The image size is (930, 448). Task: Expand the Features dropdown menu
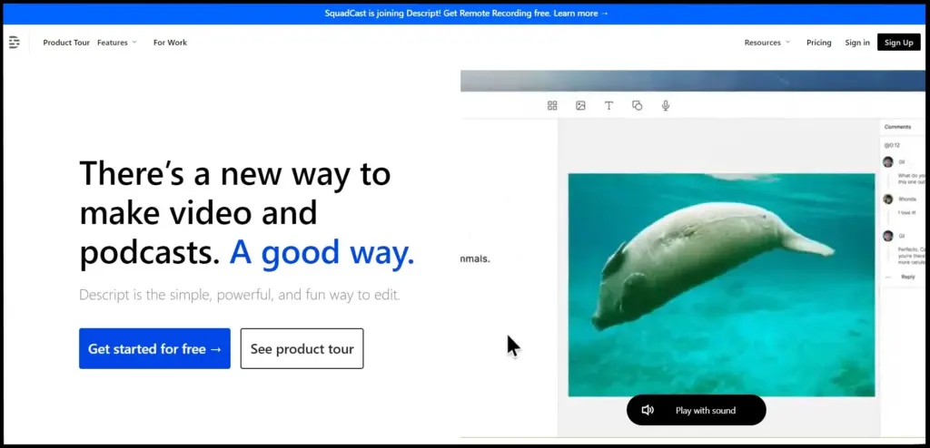117,43
